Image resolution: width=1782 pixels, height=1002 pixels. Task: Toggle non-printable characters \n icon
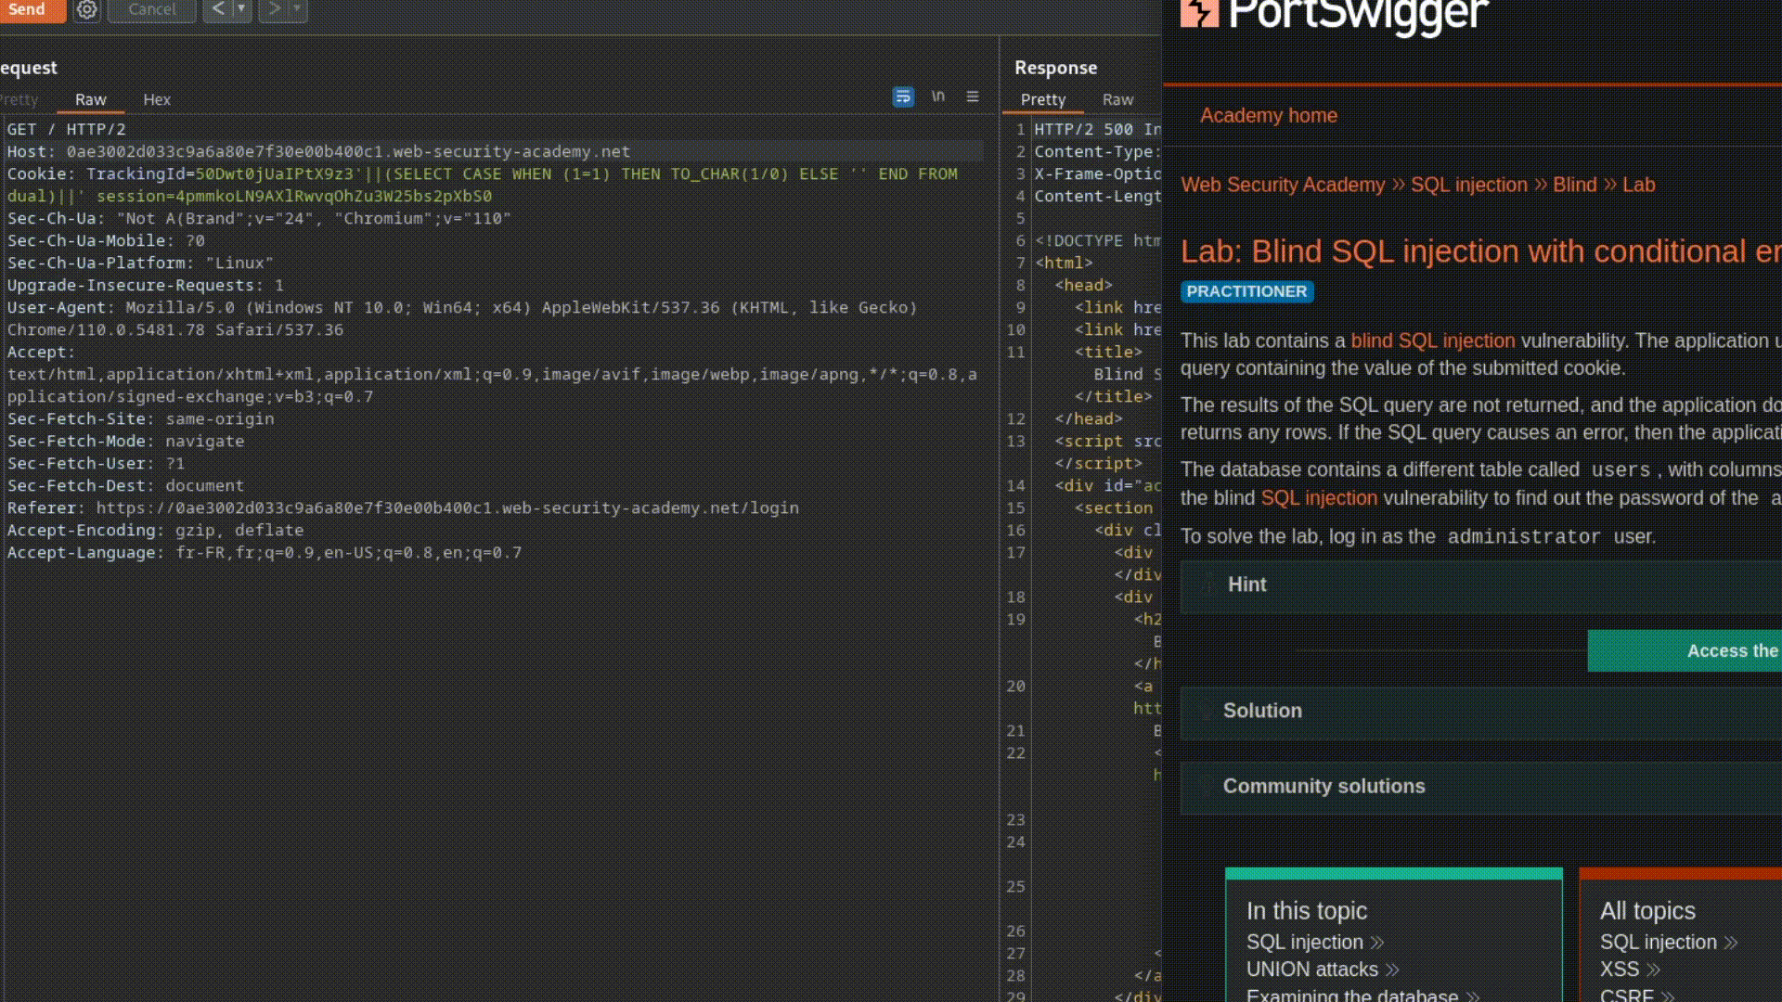pos(937,96)
